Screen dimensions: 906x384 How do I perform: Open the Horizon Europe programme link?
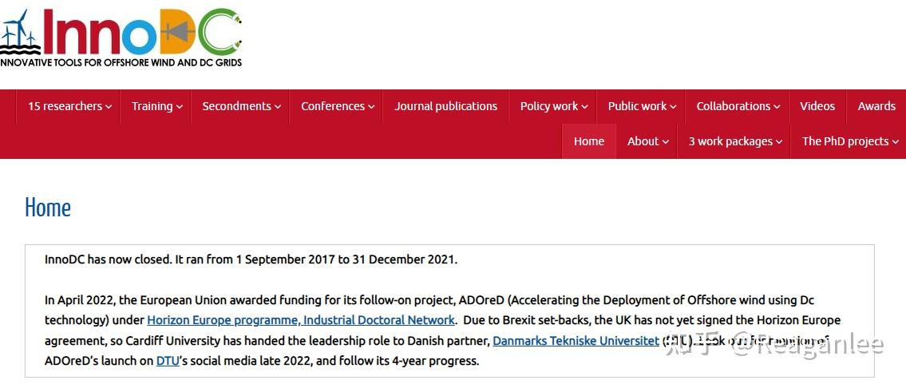point(301,320)
